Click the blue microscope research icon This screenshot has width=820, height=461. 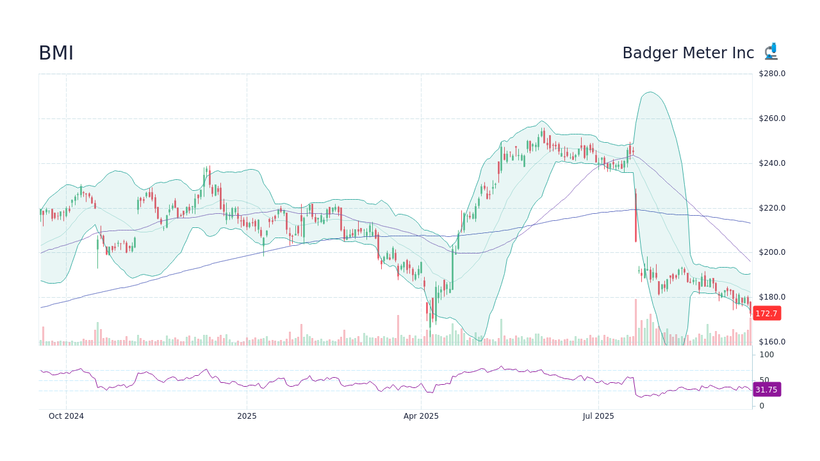coord(771,51)
